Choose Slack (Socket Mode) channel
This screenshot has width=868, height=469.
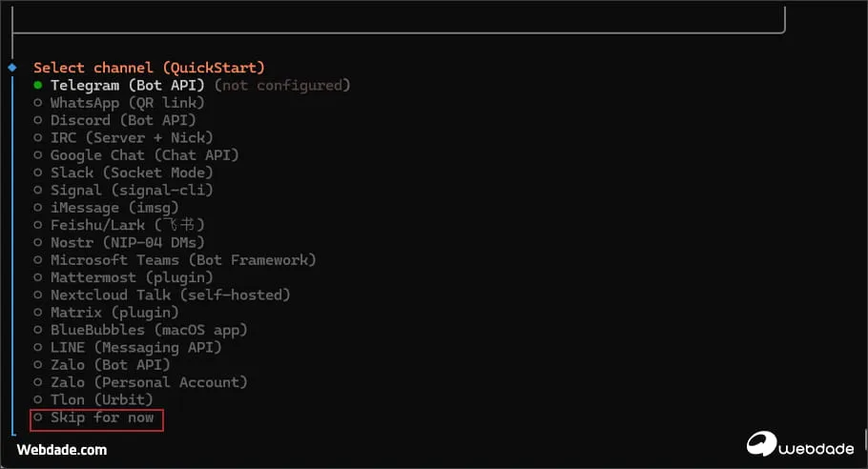(x=132, y=173)
